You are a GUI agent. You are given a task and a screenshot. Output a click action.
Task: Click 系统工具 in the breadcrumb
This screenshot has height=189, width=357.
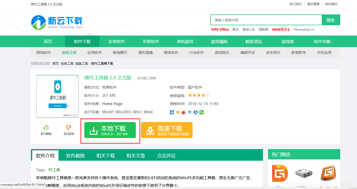(x=67, y=63)
